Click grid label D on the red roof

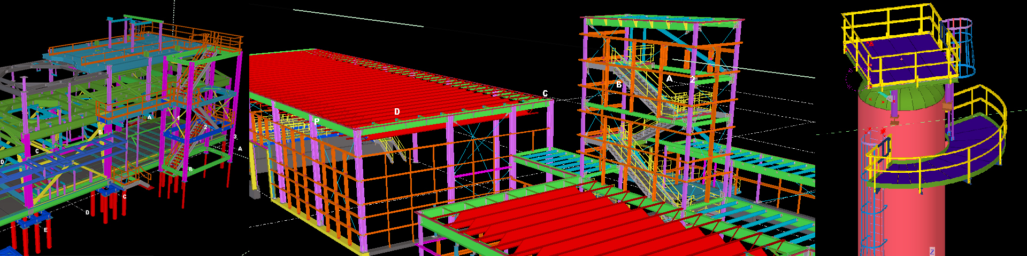click(397, 111)
